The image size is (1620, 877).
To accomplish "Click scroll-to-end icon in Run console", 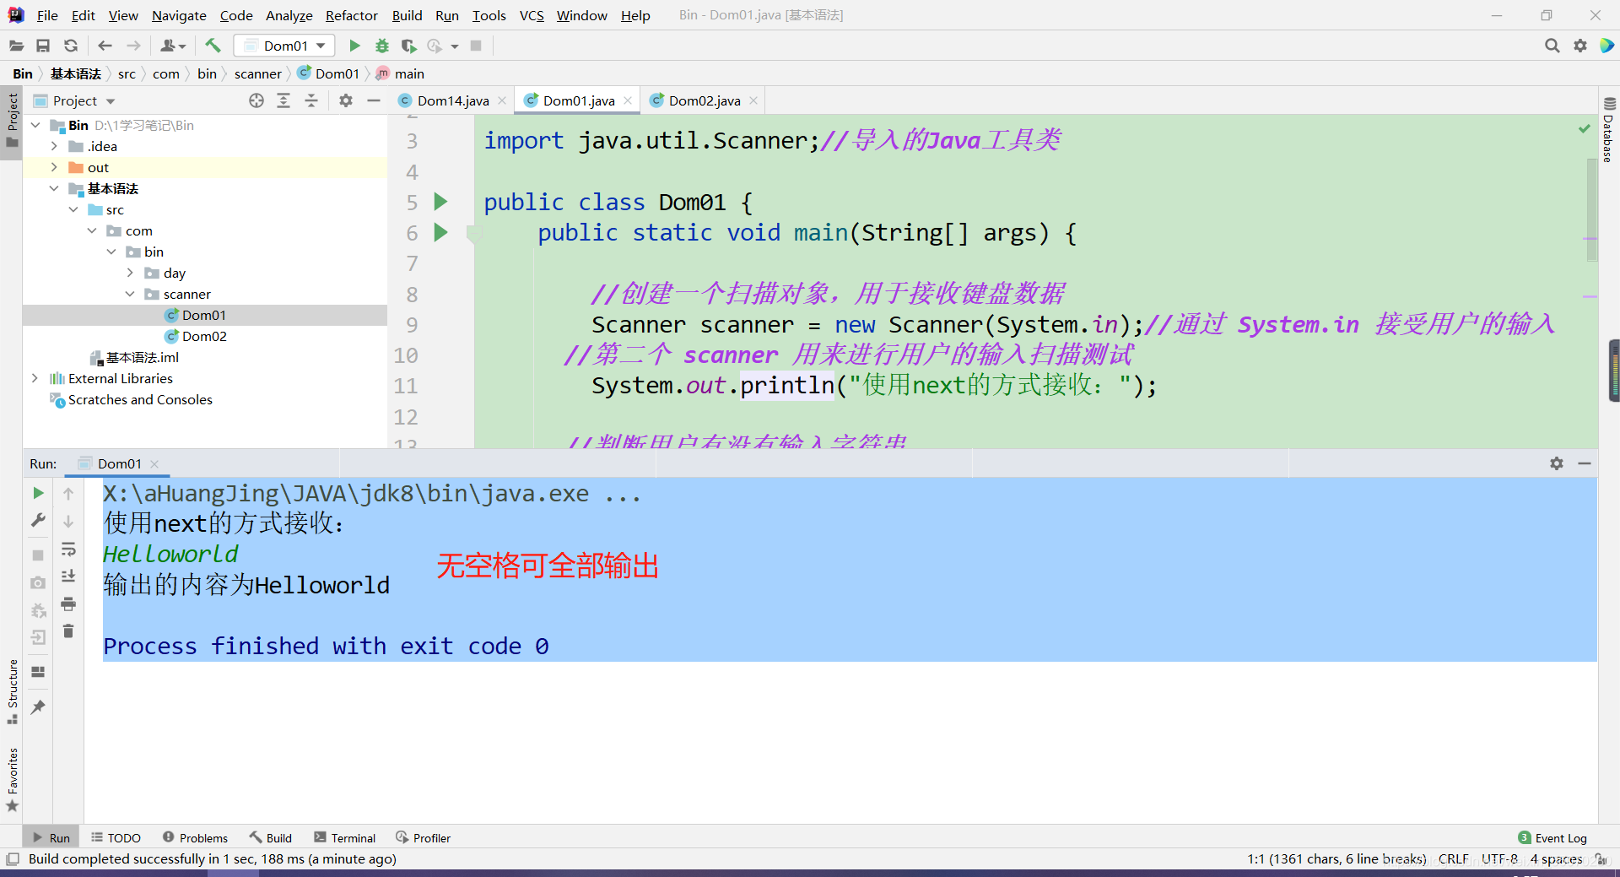I will point(68,576).
